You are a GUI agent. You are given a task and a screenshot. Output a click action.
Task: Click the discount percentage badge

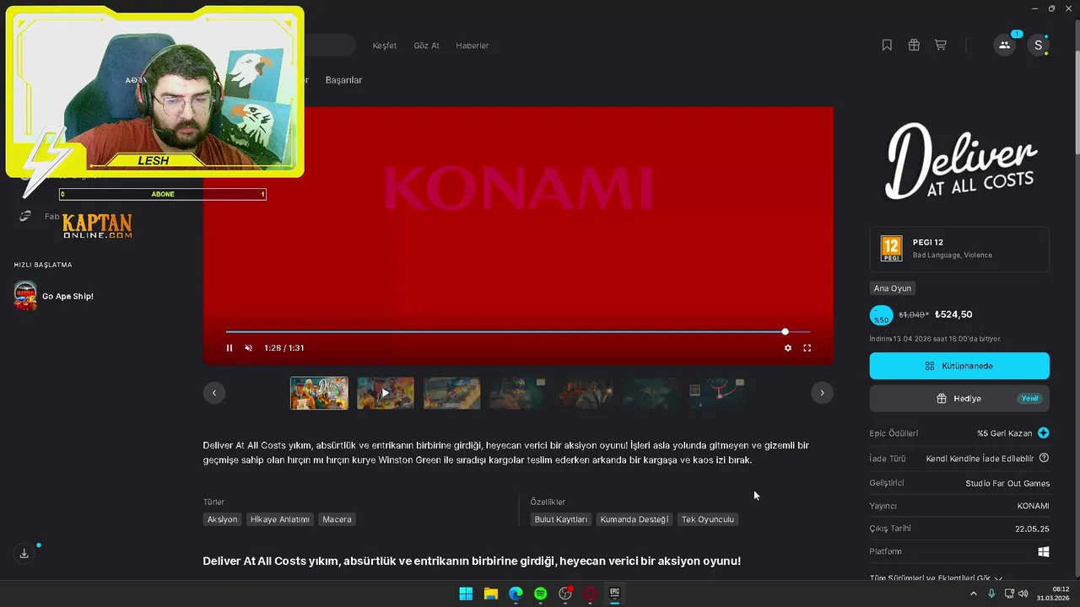[x=881, y=315]
